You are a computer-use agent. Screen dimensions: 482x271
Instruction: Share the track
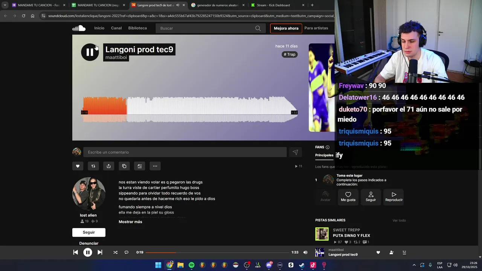pos(108,166)
